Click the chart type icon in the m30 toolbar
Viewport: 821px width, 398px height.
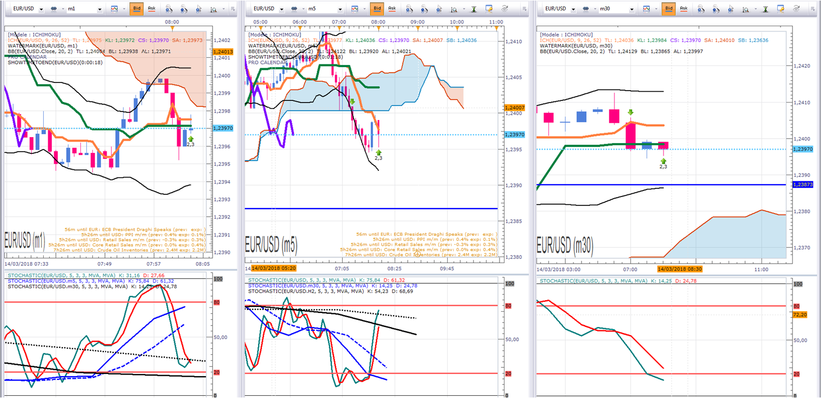(647, 9)
